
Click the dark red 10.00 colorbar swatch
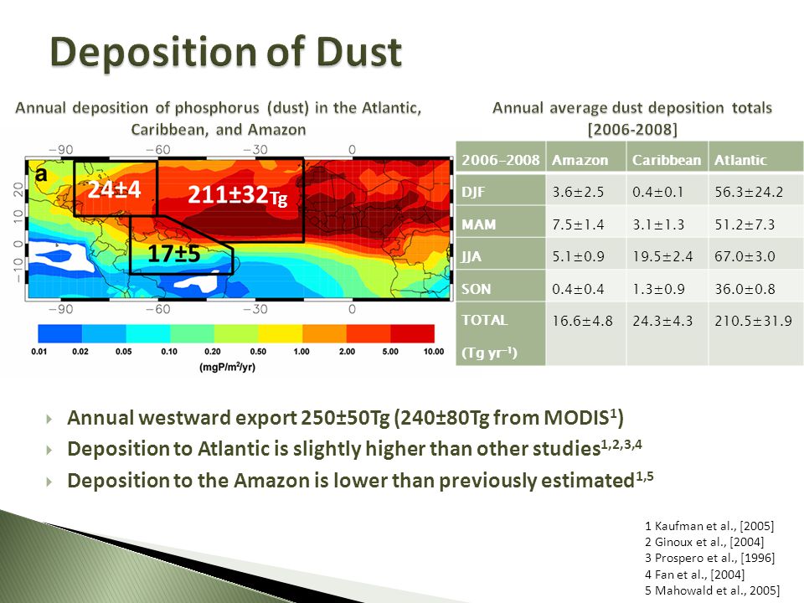[413, 333]
